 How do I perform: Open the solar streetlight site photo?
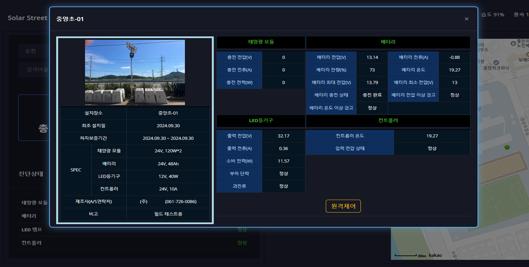(135, 72)
